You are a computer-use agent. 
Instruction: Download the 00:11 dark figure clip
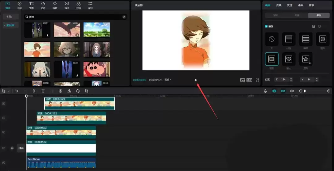pos(48,35)
